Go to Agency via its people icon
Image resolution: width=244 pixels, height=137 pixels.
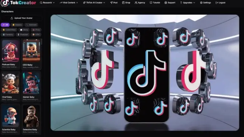(x=136, y=3)
